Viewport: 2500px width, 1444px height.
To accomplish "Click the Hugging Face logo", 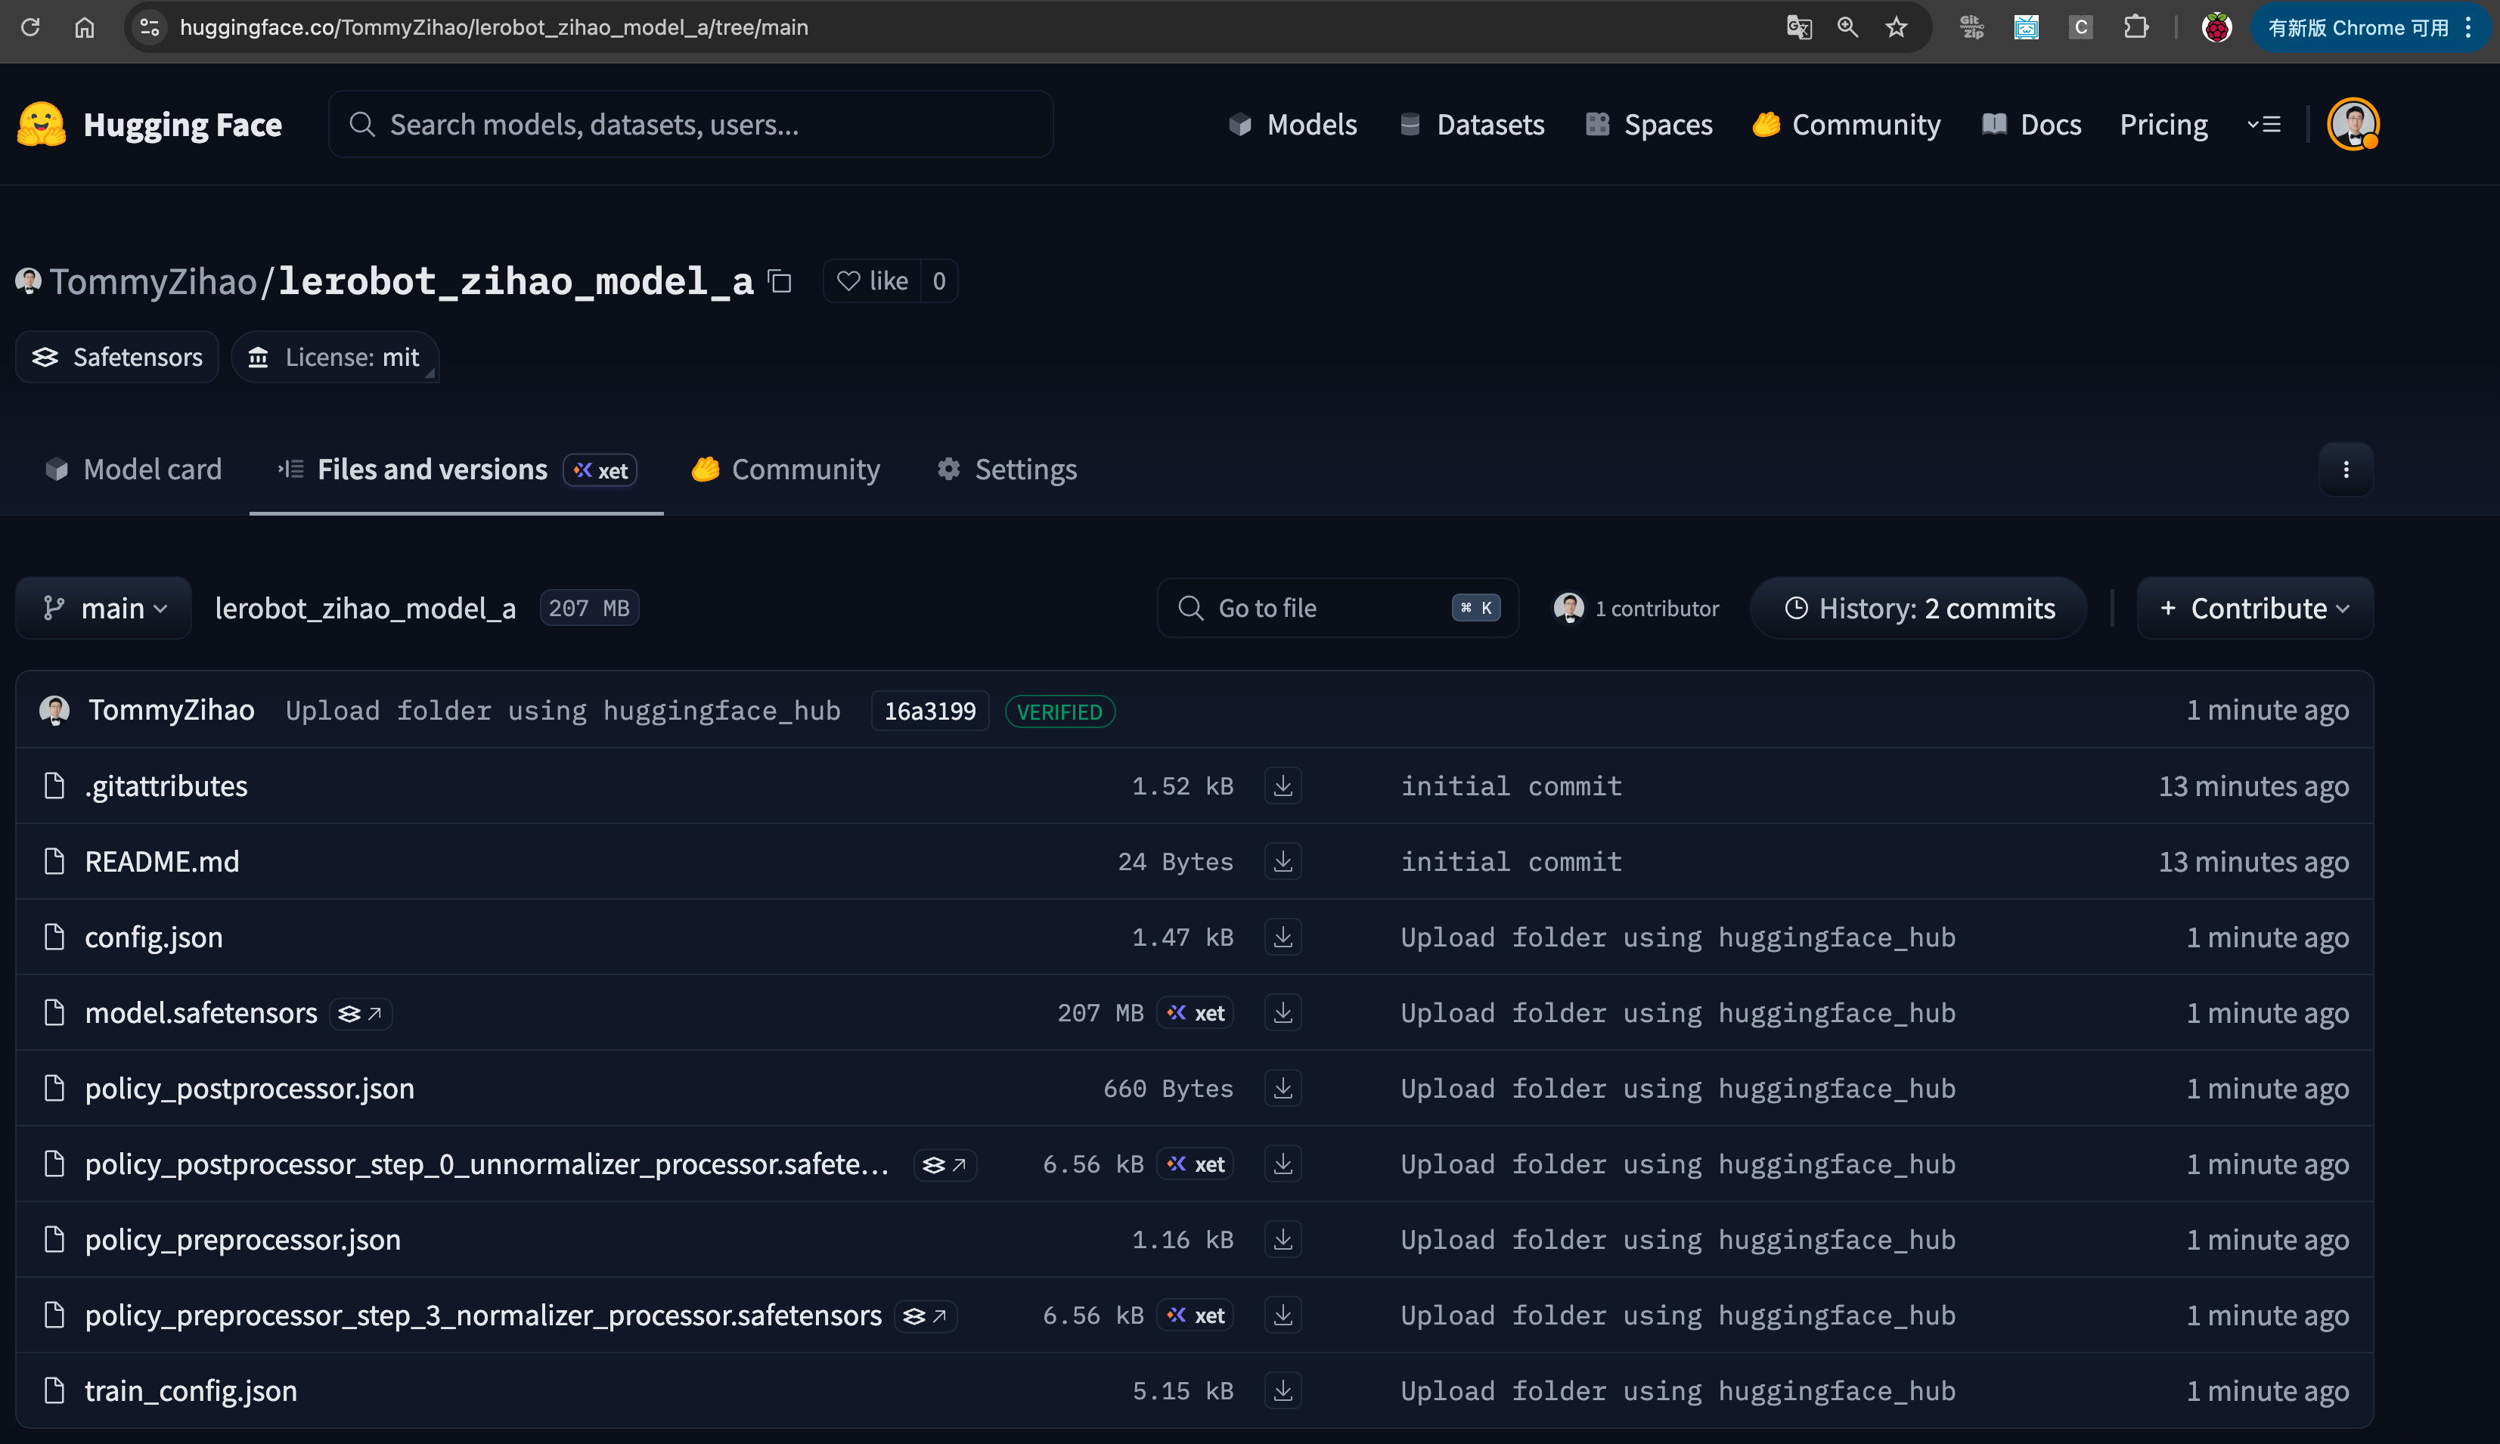I will coord(150,124).
